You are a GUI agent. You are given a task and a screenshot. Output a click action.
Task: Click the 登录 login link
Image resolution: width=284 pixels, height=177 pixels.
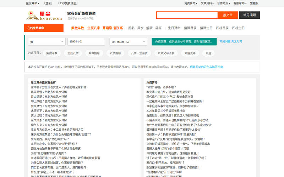tap(48, 3)
